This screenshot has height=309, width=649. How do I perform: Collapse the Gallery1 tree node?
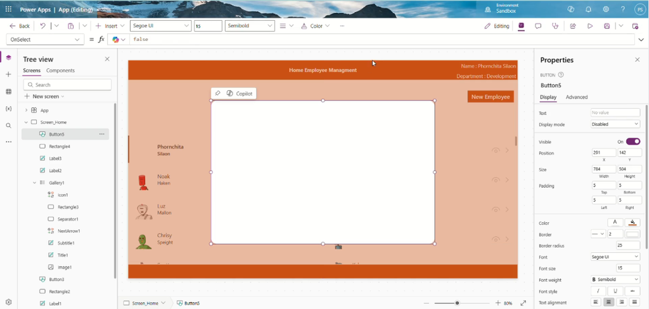pos(34,183)
